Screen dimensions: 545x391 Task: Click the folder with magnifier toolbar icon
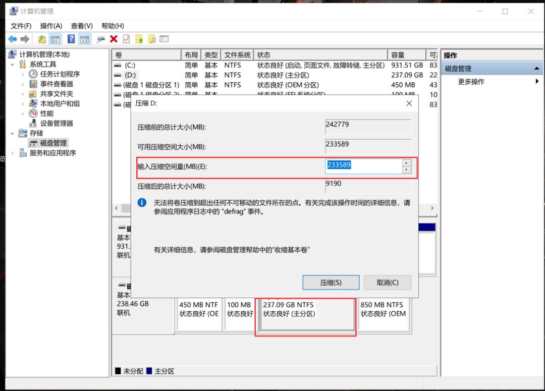click(151, 39)
